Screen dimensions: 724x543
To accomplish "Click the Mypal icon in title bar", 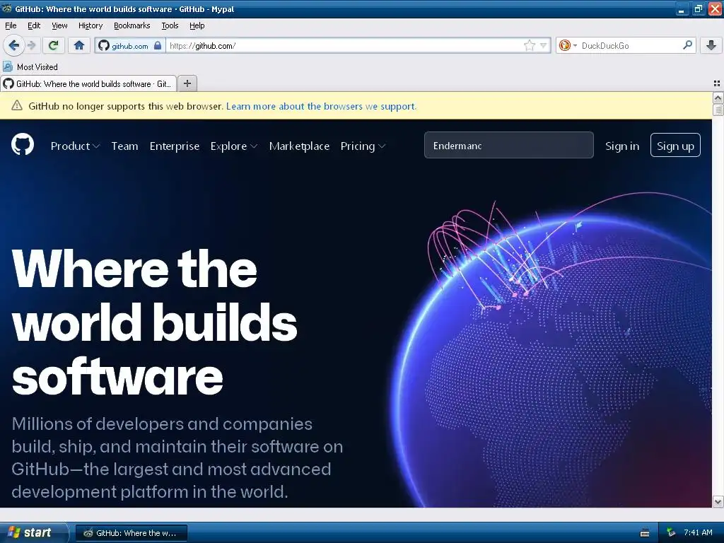I will click(7, 8).
